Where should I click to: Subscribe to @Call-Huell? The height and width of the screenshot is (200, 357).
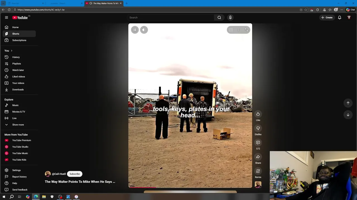coord(75,174)
